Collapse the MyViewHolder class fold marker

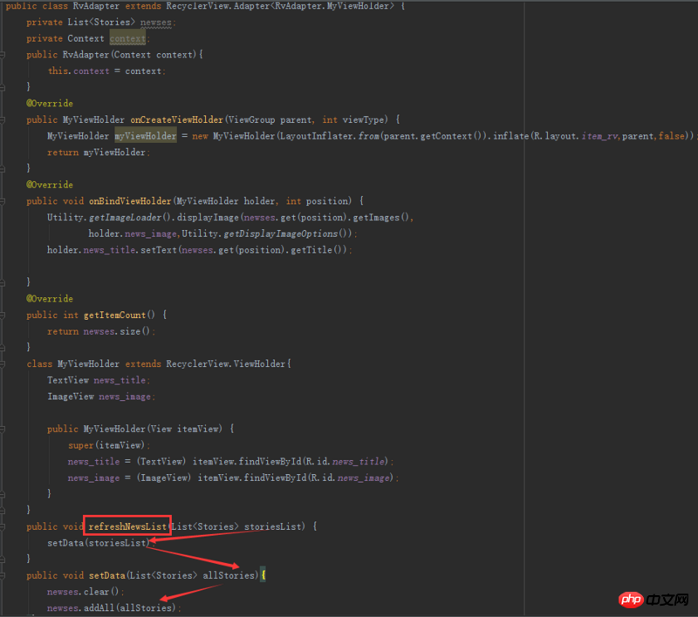coord(3,363)
